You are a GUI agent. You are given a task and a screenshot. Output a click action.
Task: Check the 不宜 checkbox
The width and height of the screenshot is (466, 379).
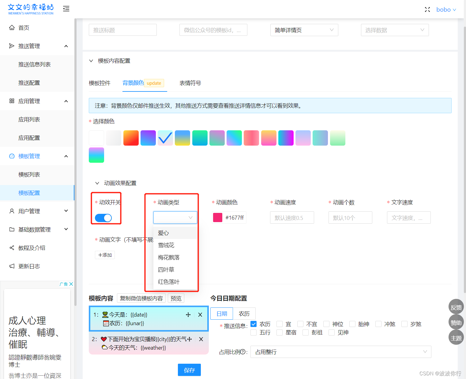point(300,324)
